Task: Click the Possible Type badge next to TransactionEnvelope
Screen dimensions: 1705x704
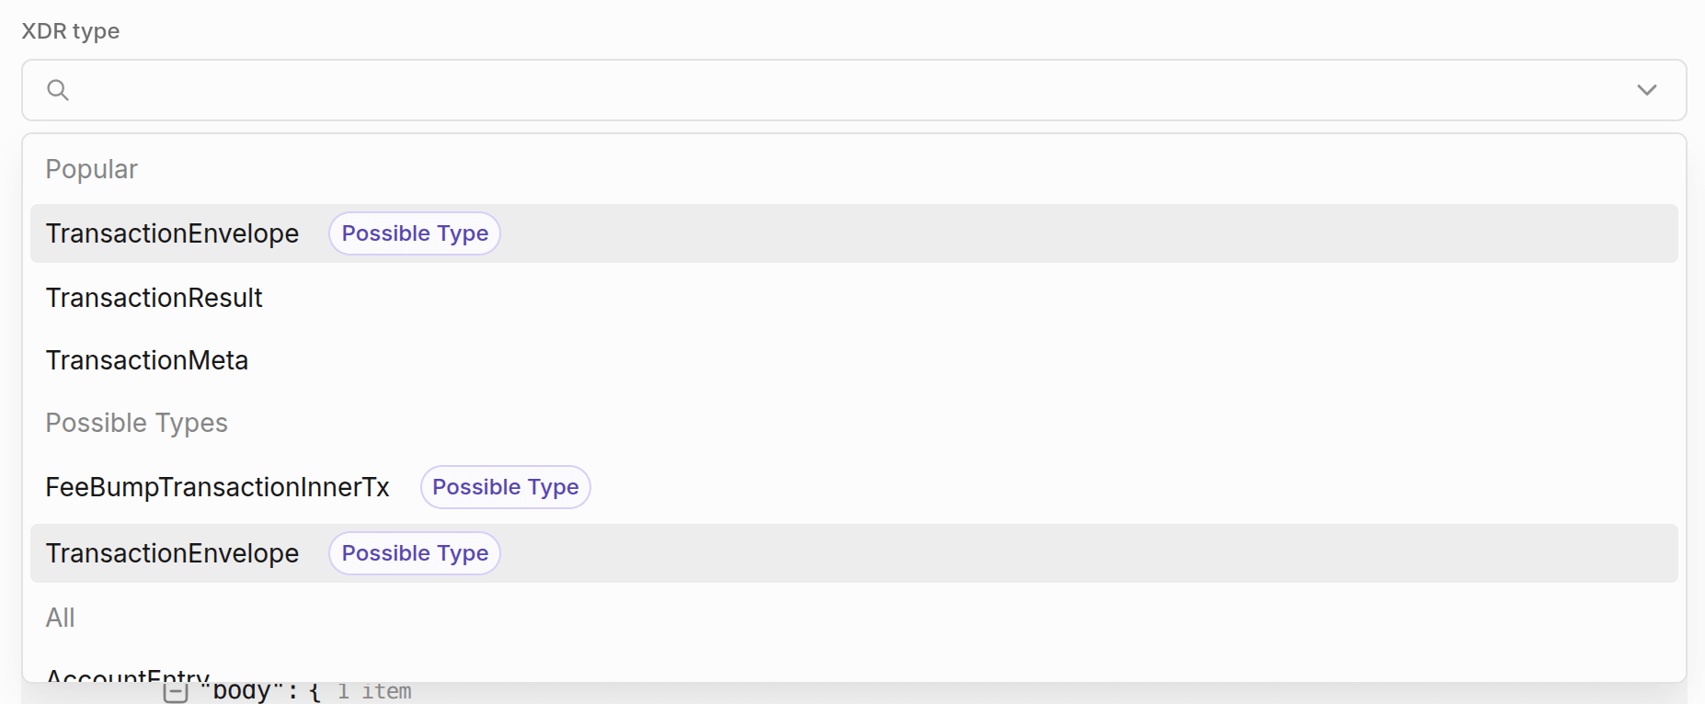Action: coord(414,233)
